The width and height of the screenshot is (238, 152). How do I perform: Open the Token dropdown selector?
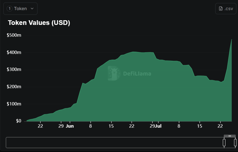click(x=20, y=9)
